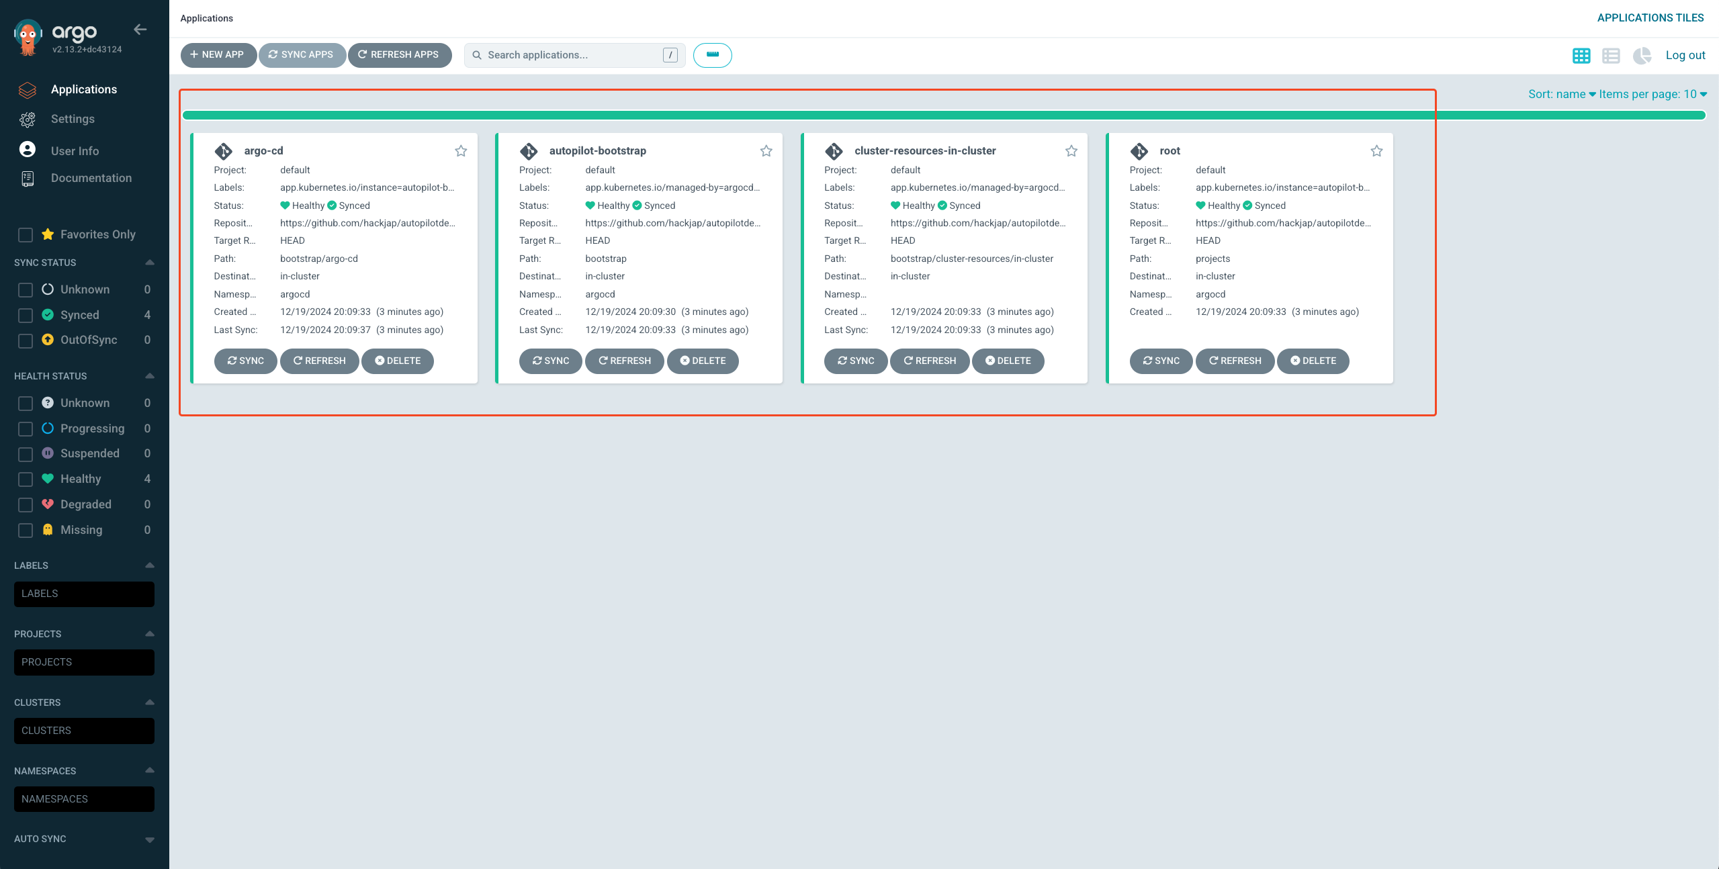The height and width of the screenshot is (869, 1719).
Task: Favorite the argo-cd application star
Action: click(461, 151)
